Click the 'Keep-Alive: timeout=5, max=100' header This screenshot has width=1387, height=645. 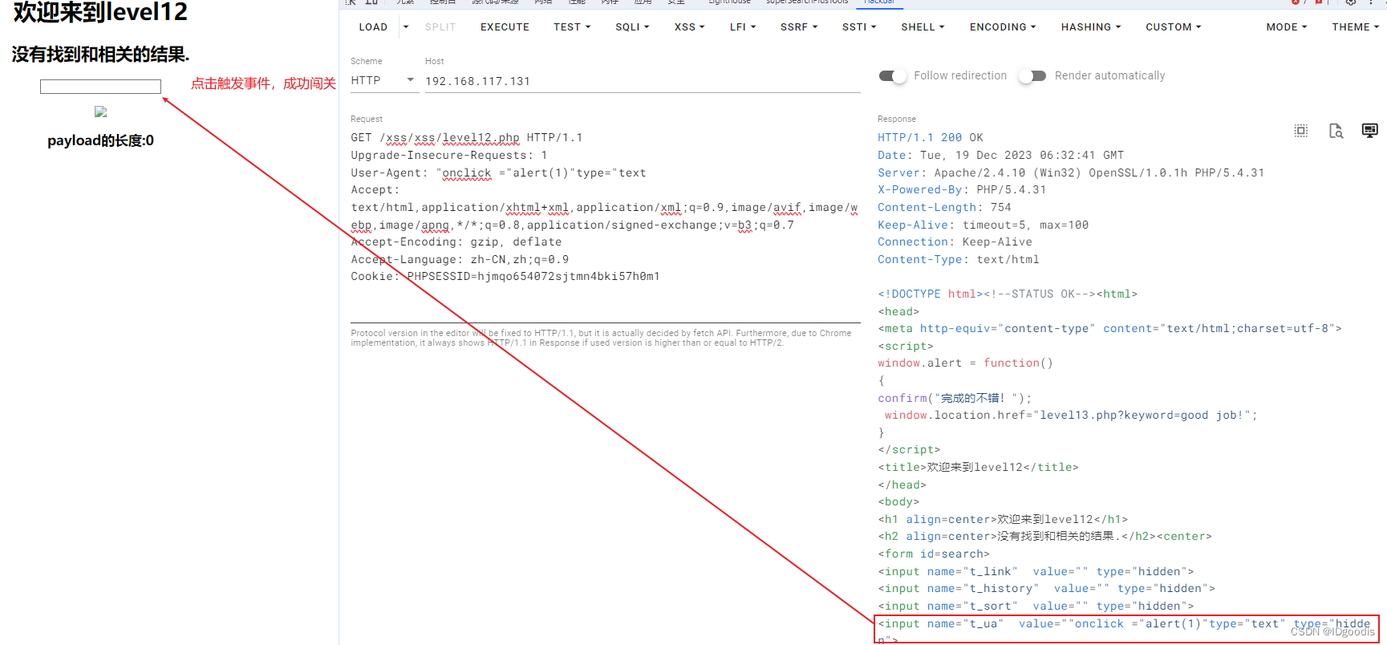[x=983, y=225]
